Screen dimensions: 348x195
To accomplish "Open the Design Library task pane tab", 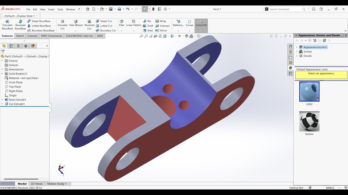I will pyautogui.click(x=291, y=52).
